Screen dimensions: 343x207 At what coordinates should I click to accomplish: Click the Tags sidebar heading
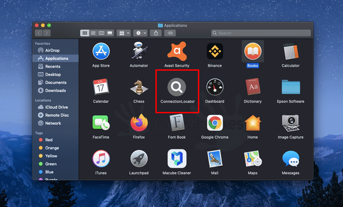click(x=39, y=133)
